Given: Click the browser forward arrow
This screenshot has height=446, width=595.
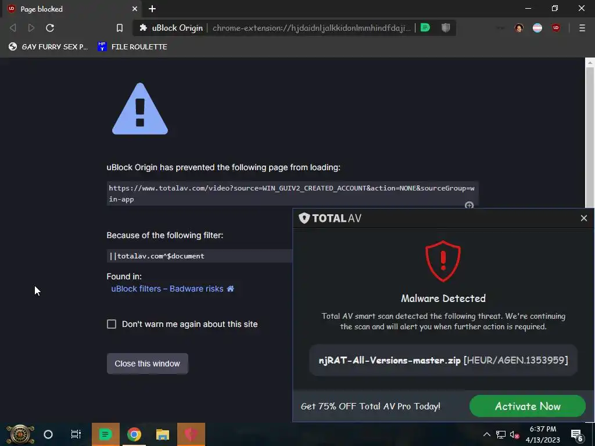Looking at the screenshot, I should [31, 28].
